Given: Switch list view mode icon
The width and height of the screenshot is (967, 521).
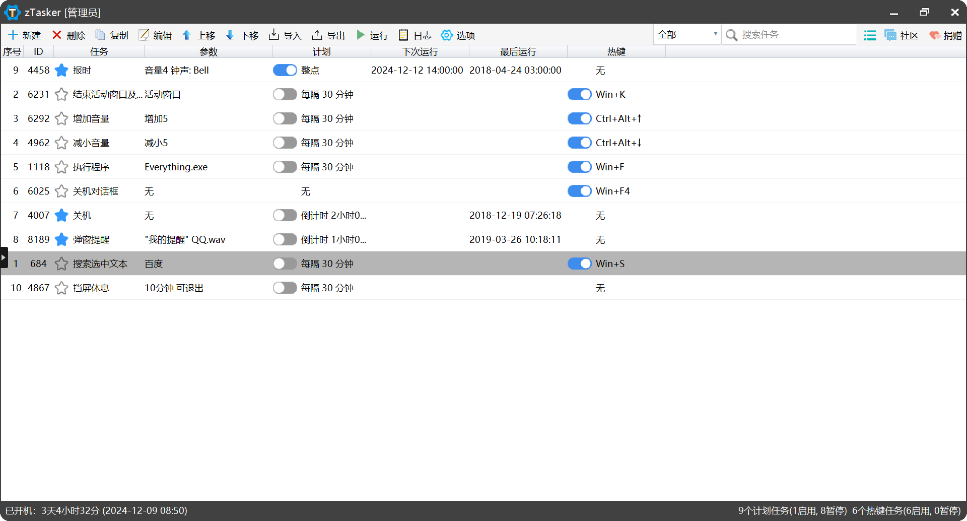Looking at the screenshot, I should click(870, 35).
